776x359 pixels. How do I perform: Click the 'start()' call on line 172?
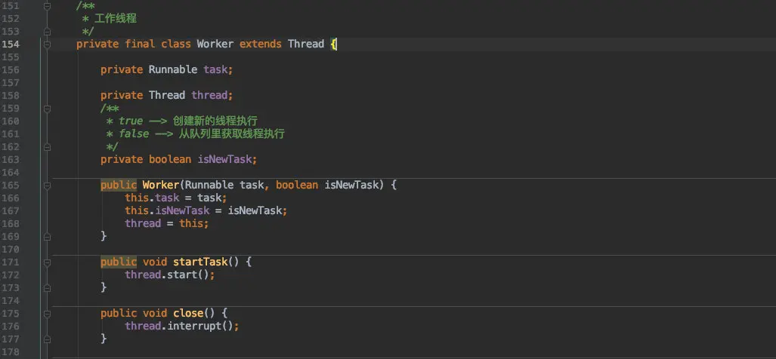(188, 275)
